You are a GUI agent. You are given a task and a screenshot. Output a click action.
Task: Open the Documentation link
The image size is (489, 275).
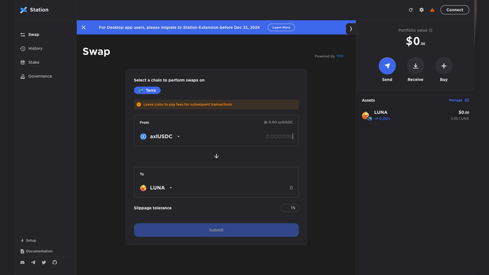click(37, 251)
